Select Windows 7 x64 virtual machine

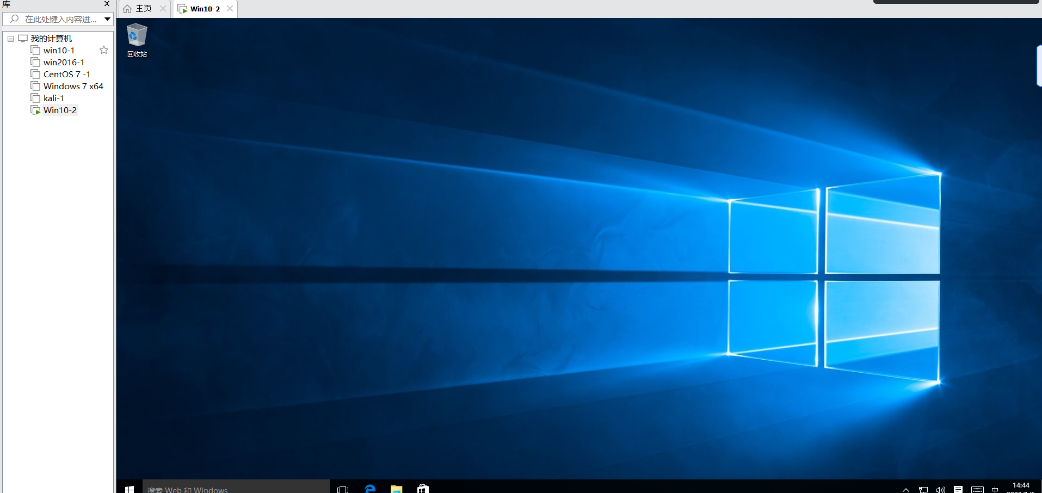pyautogui.click(x=73, y=86)
